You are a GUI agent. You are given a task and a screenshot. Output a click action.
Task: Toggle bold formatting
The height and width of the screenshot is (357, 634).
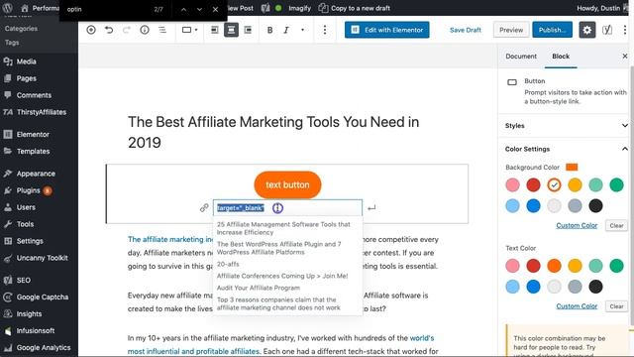[x=269, y=30]
